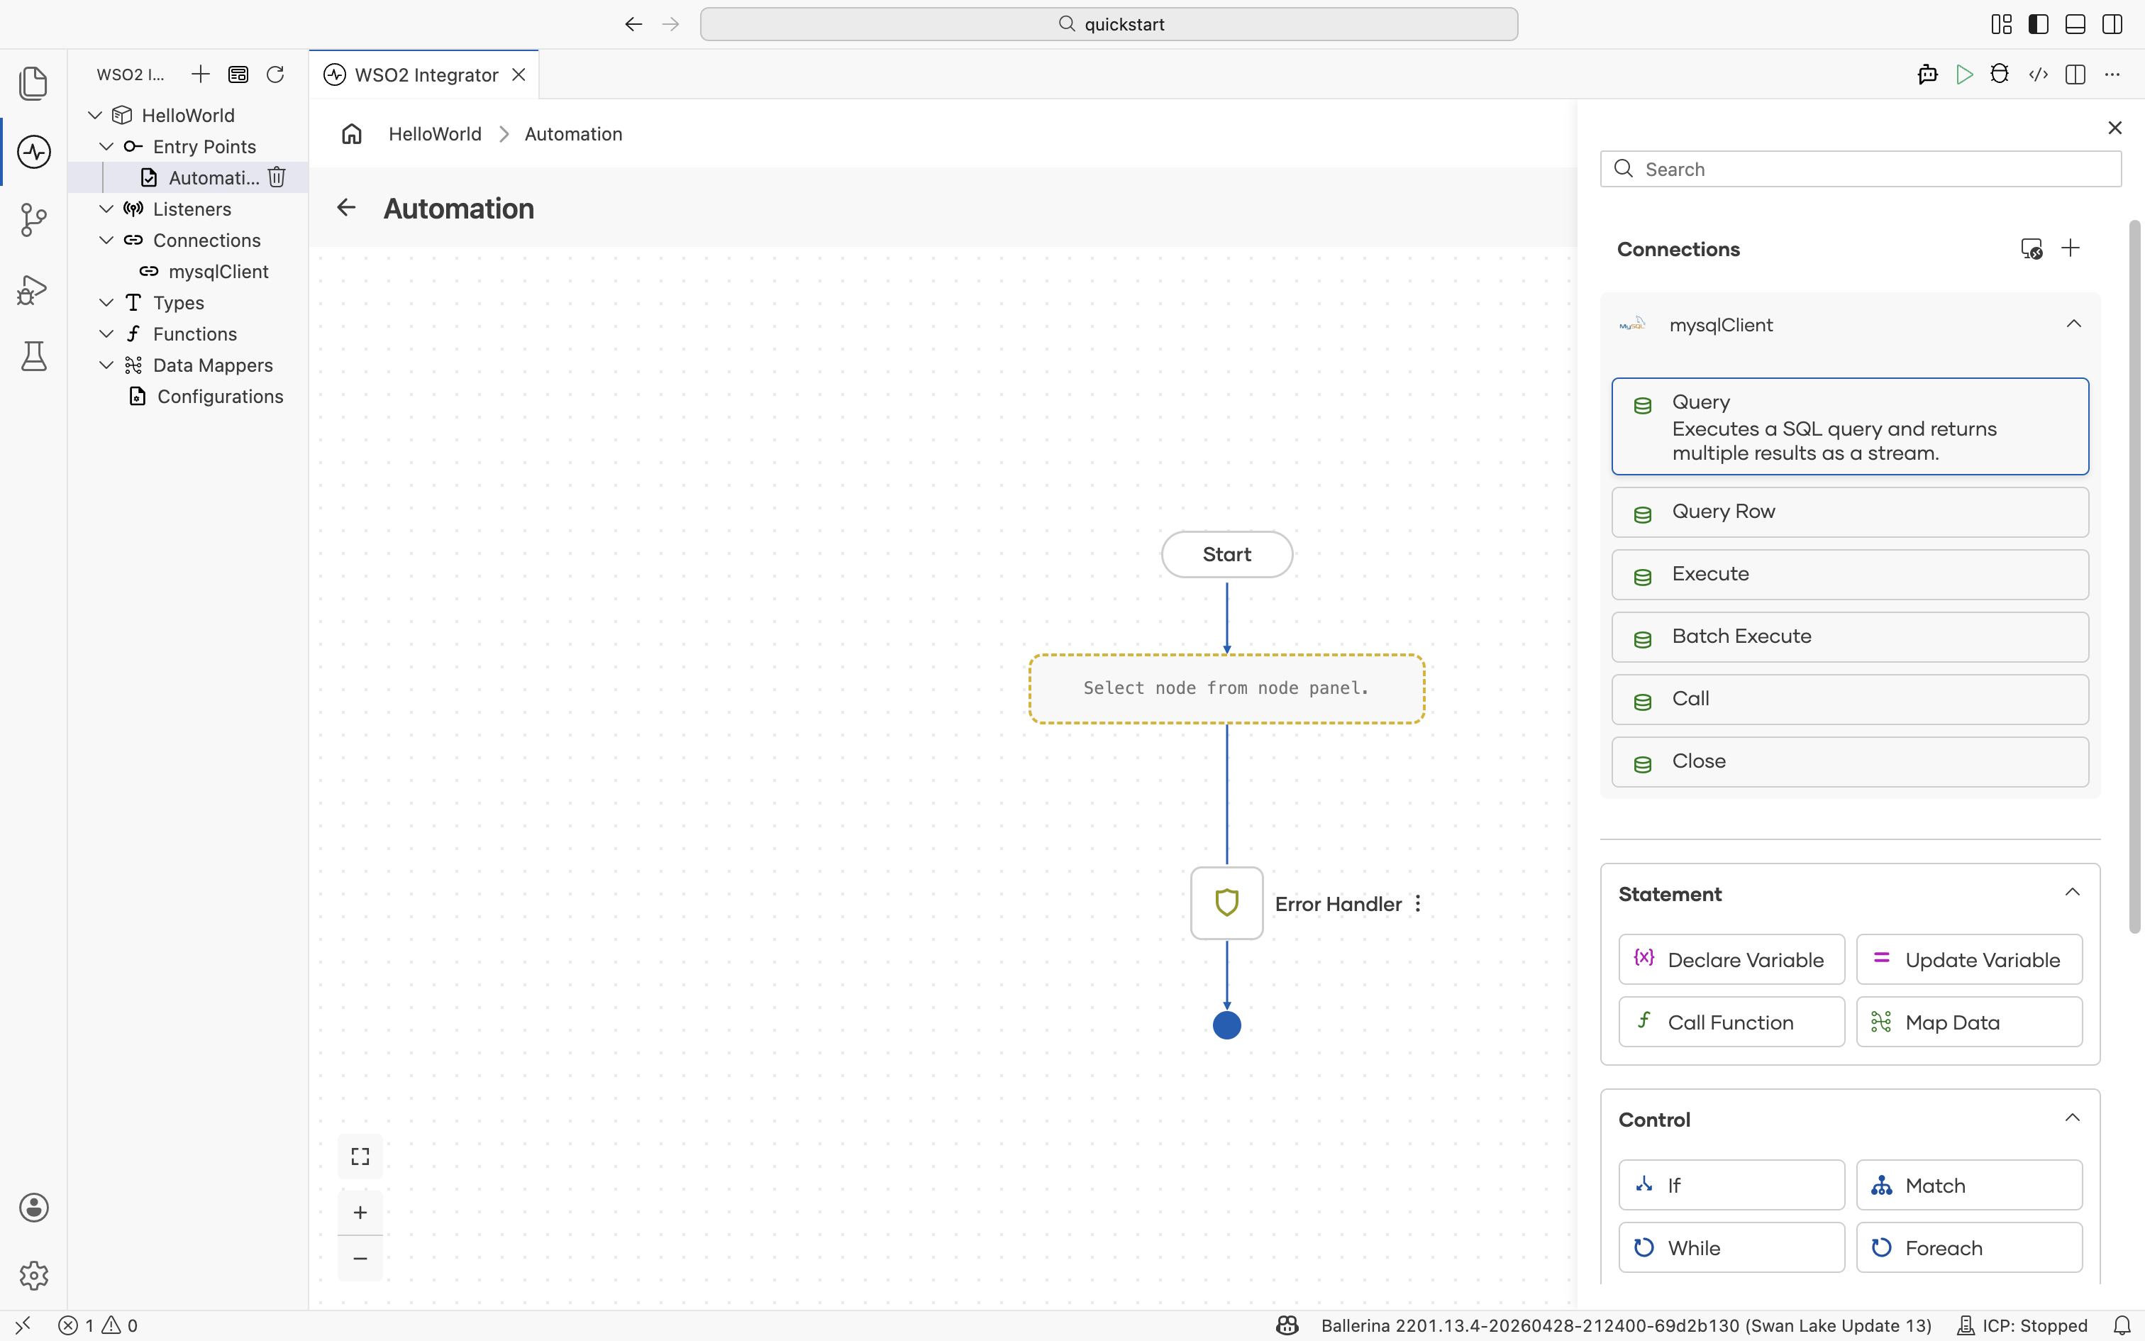The height and width of the screenshot is (1341, 2145).
Task: Collapse the Control section
Action: coord(2073,1117)
